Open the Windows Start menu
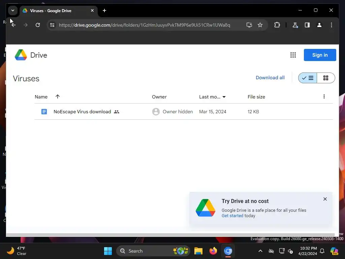The width and height of the screenshot is (345, 259). click(108, 251)
